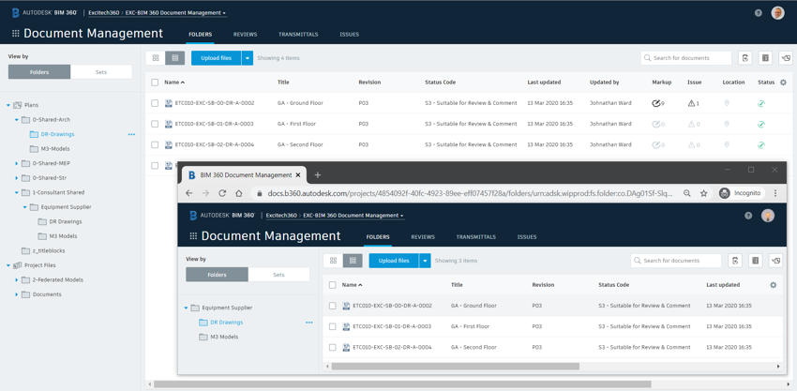Switch View by to Sets in the browser window
This screenshot has height=391, width=797.
pos(278,275)
